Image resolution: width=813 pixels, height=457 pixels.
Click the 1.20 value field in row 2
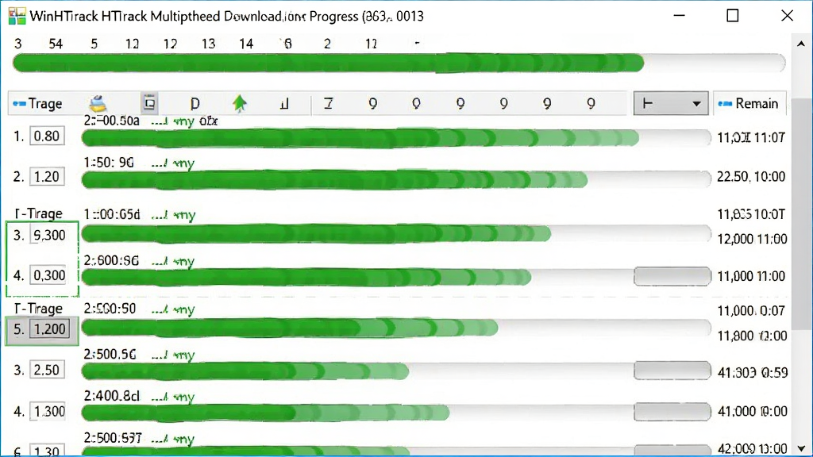[x=47, y=177]
